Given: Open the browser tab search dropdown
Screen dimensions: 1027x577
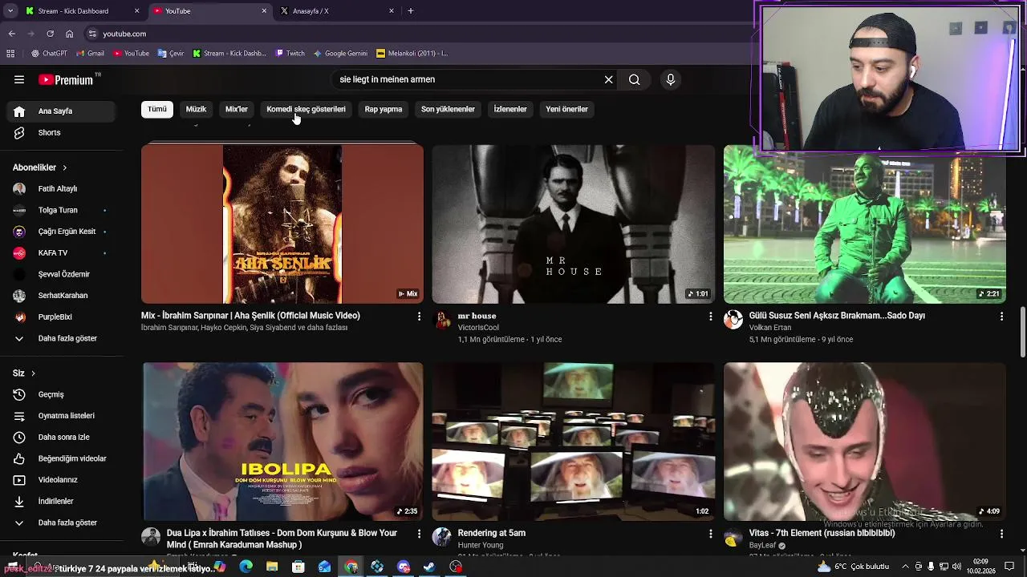Looking at the screenshot, I should pyautogui.click(x=11, y=11).
